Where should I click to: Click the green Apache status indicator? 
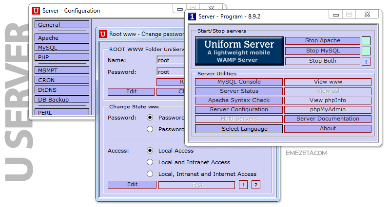pos(366,41)
